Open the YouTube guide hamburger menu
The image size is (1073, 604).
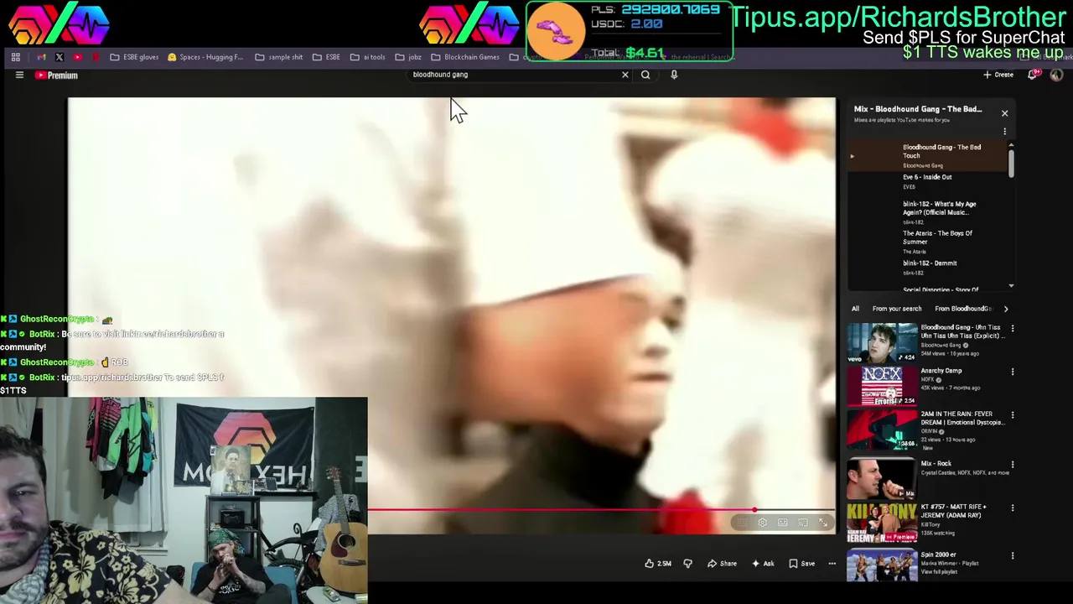[19, 75]
